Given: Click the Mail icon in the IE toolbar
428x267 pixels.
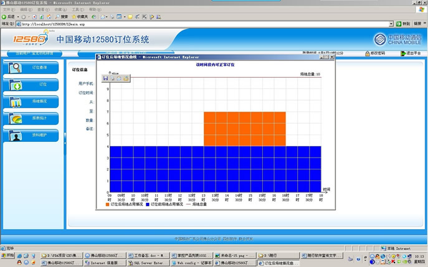Looking at the screenshot, I should tap(103, 17).
